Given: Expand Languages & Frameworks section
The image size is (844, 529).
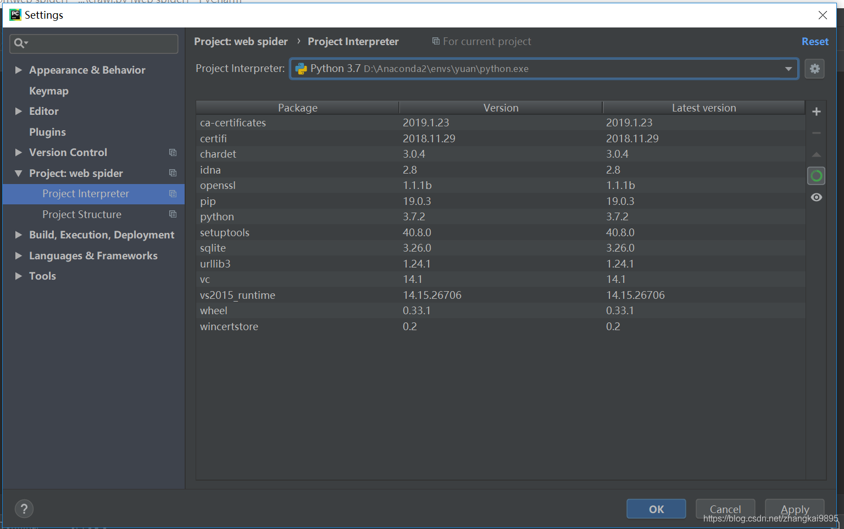Looking at the screenshot, I should point(18,255).
